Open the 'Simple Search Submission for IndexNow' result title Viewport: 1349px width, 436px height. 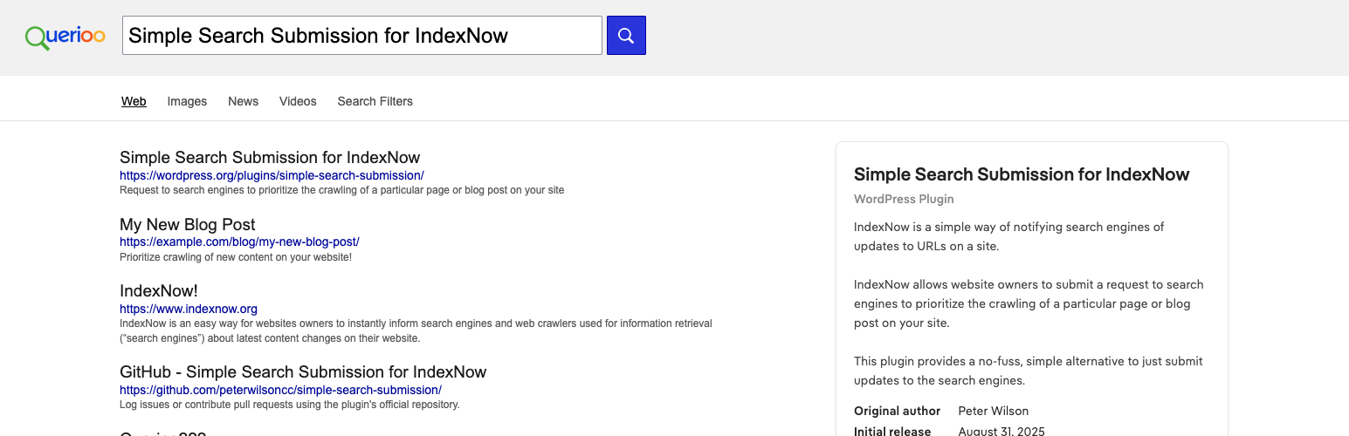coord(270,158)
